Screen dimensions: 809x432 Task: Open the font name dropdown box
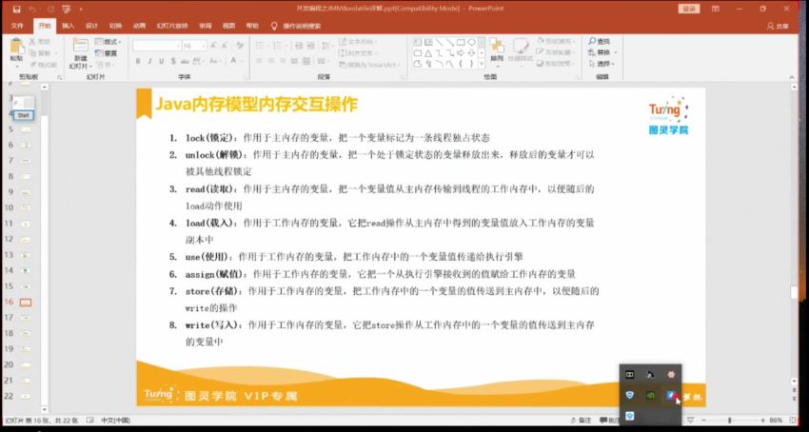[x=155, y=46]
